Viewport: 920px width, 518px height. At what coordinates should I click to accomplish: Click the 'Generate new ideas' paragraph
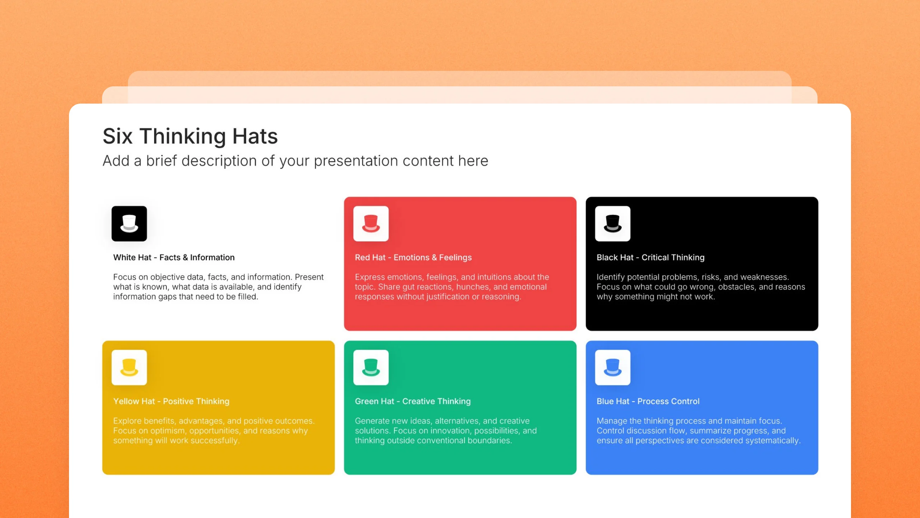coord(446,431)
